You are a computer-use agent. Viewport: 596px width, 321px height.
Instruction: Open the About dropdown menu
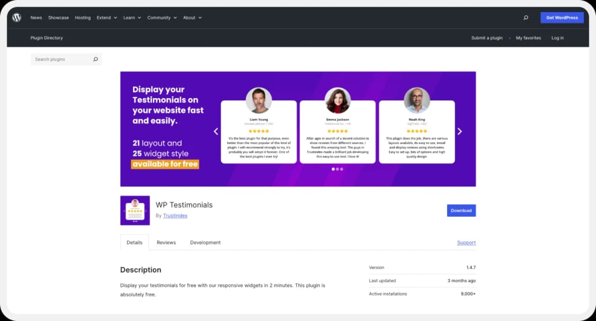(x=191, y=17)
